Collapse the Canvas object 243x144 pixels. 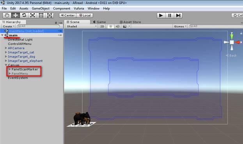pyautogui.click(x=6, y=65)
